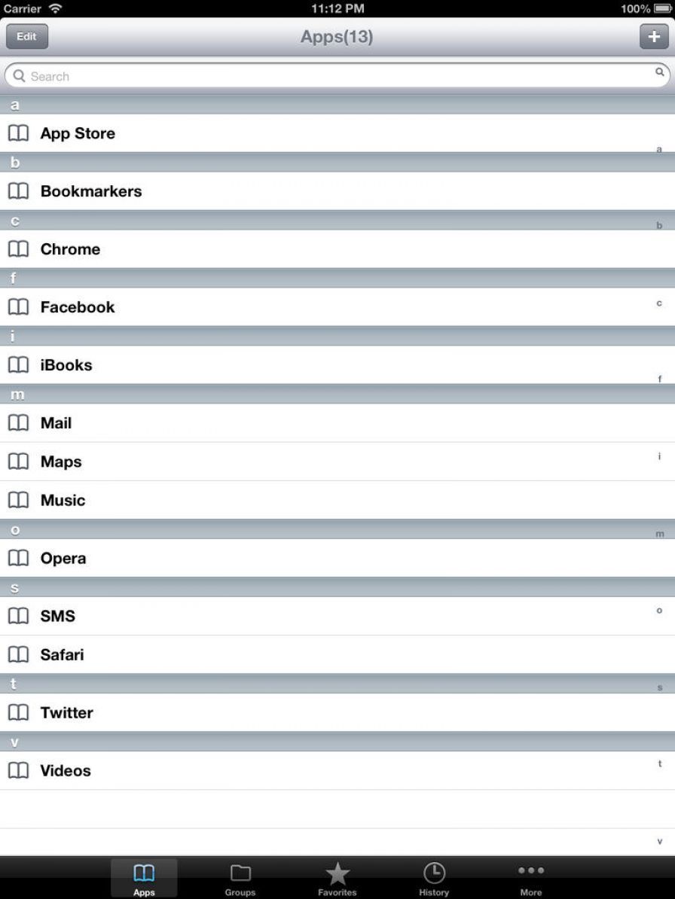Open the iBooks entry
Image resolution: width=675 pixels, height=899 pixels.
(66, 365)
